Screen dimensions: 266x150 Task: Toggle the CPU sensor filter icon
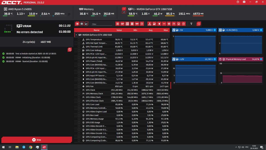118,24
